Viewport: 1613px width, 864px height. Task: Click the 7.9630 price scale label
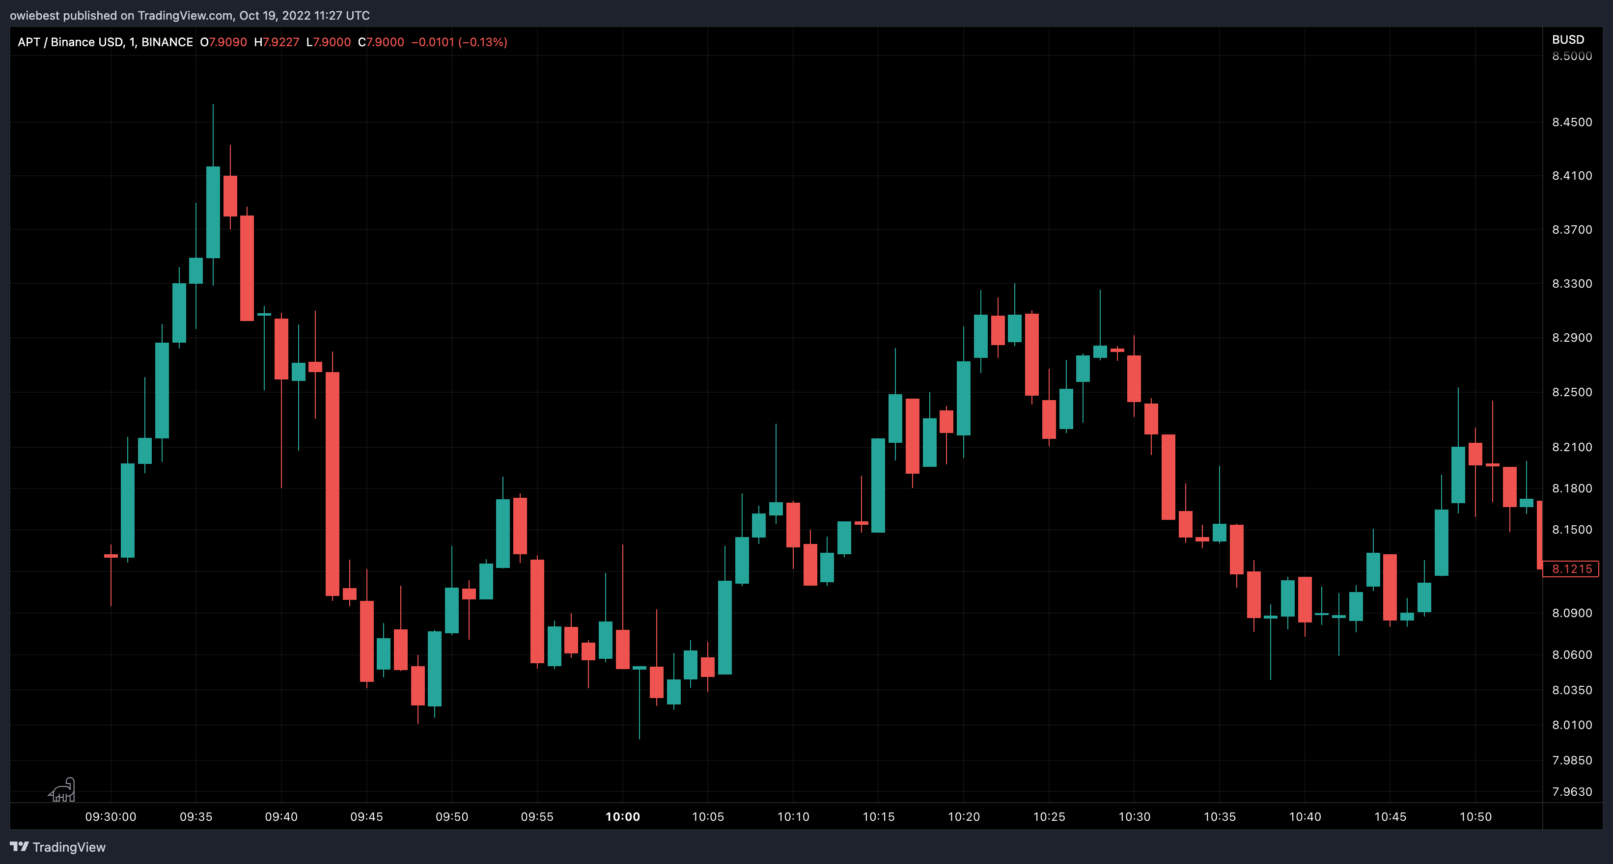tap(1571, 791)
